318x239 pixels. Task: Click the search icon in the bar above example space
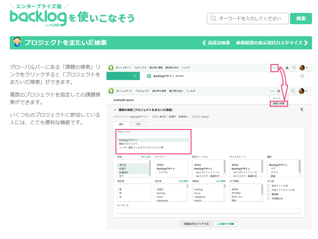(x=293, y=91)
